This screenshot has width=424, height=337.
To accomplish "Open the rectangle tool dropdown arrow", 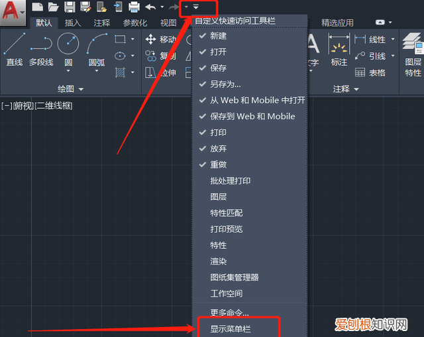I will pos(132,39).
